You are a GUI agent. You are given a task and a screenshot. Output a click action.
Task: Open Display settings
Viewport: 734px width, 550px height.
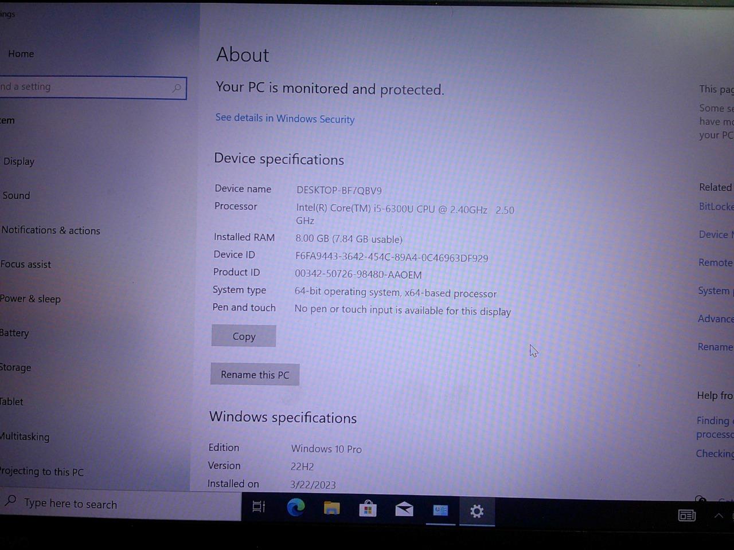pyautogui.click(x=19, y=162)
